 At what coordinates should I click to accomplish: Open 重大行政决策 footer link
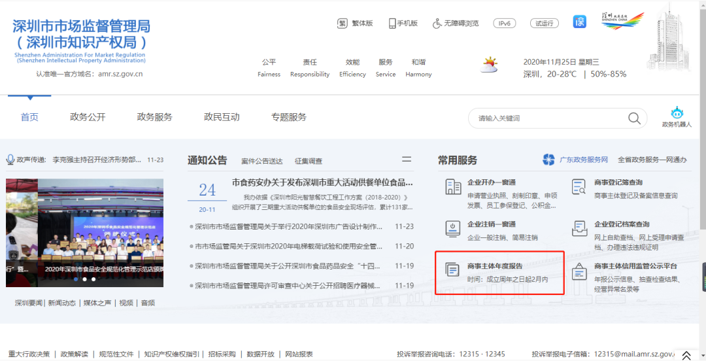[29, 354]
